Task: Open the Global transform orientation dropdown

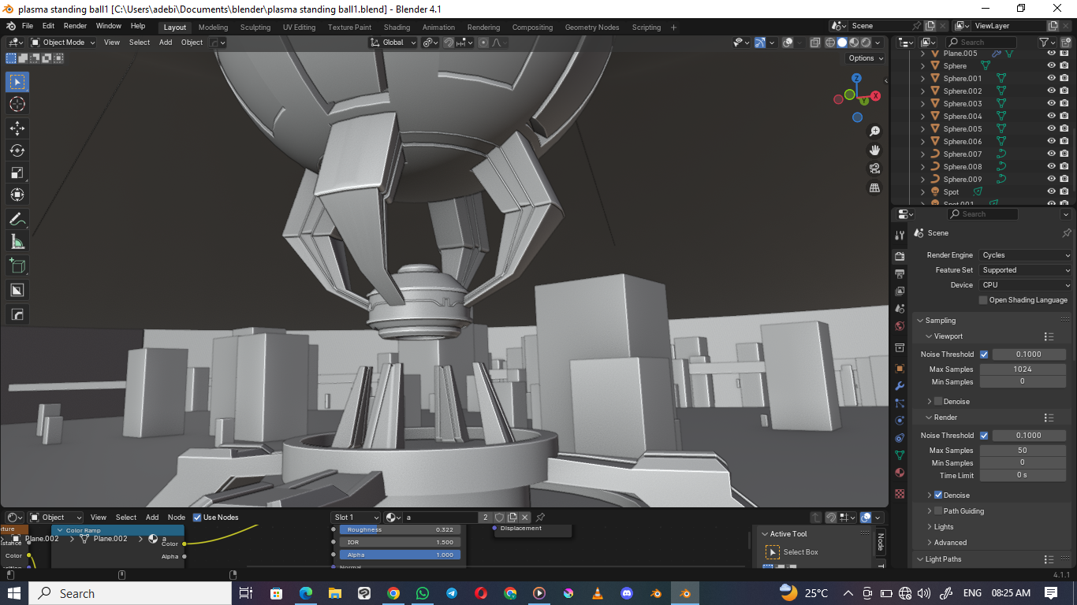Action: [393, 43]
